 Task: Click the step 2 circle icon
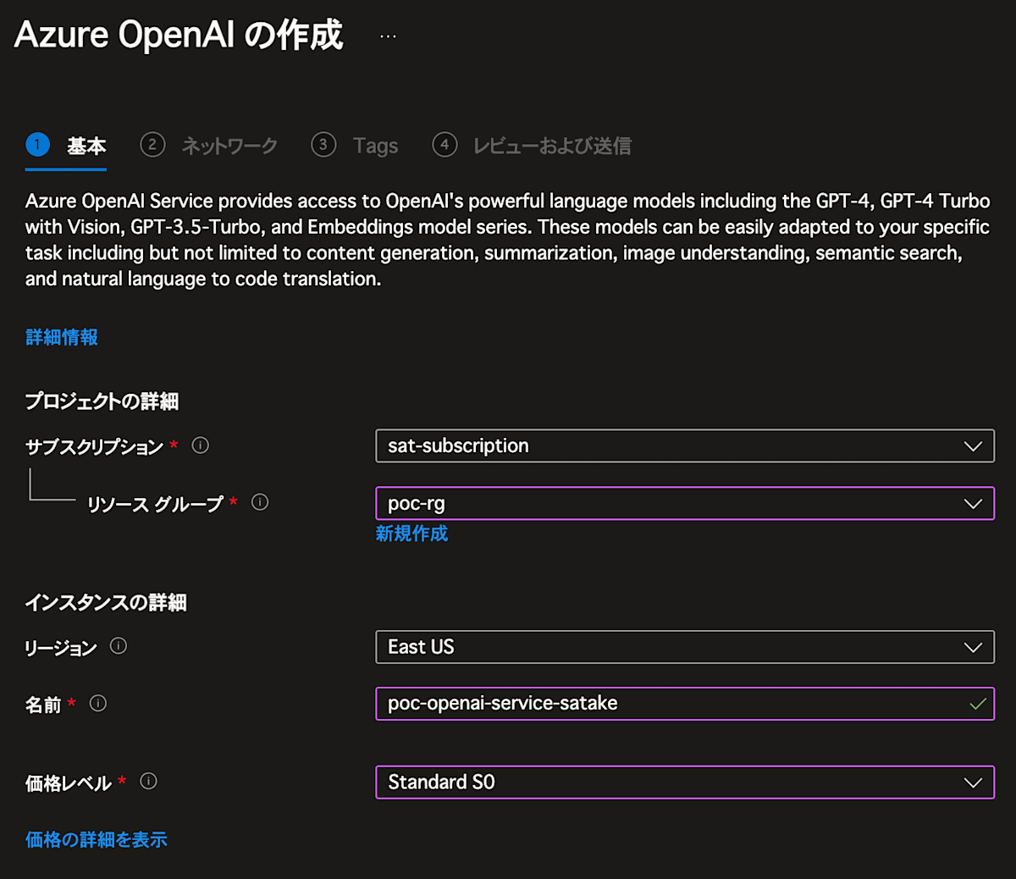tap(152, 145)
